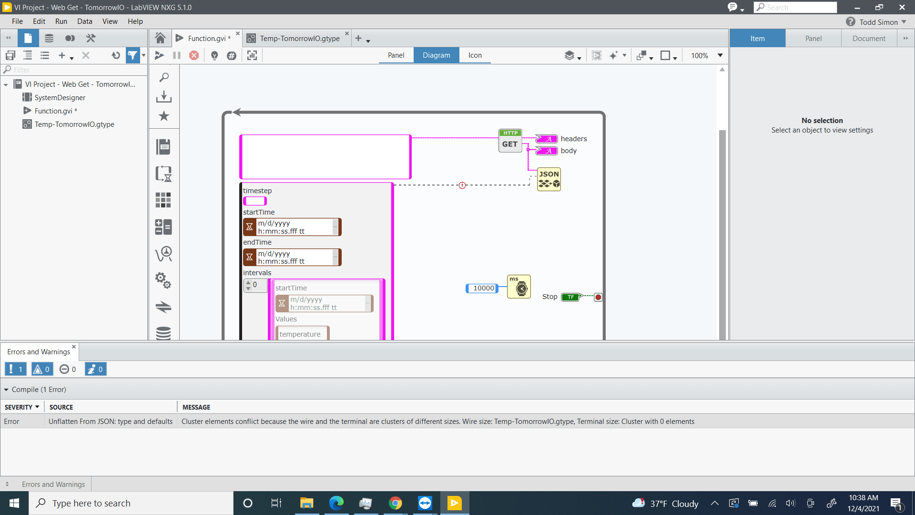
Task: Click the Home icon in tab bar
Action: (x=160, y=38)
